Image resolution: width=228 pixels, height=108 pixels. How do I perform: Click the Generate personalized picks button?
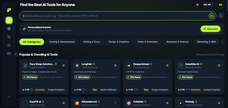tap(210, 29)
